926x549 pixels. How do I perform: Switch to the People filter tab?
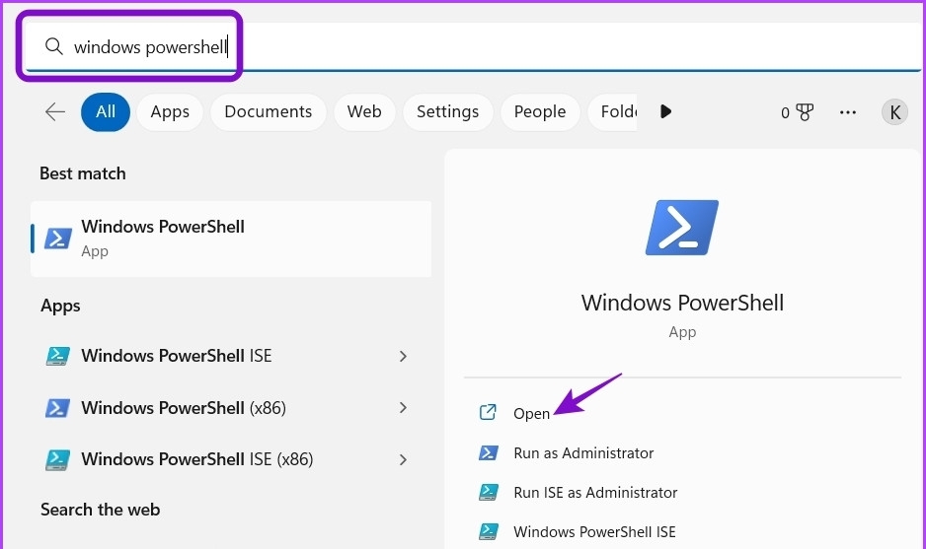pyautogui.click(x=540, y=111)
